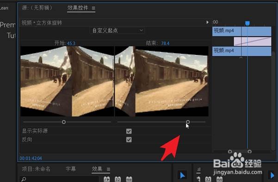Click the play transition preview arrow

point(207,22)
